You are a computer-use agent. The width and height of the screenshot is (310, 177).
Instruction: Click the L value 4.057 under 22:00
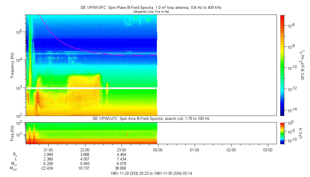click(x=85, y=159)
